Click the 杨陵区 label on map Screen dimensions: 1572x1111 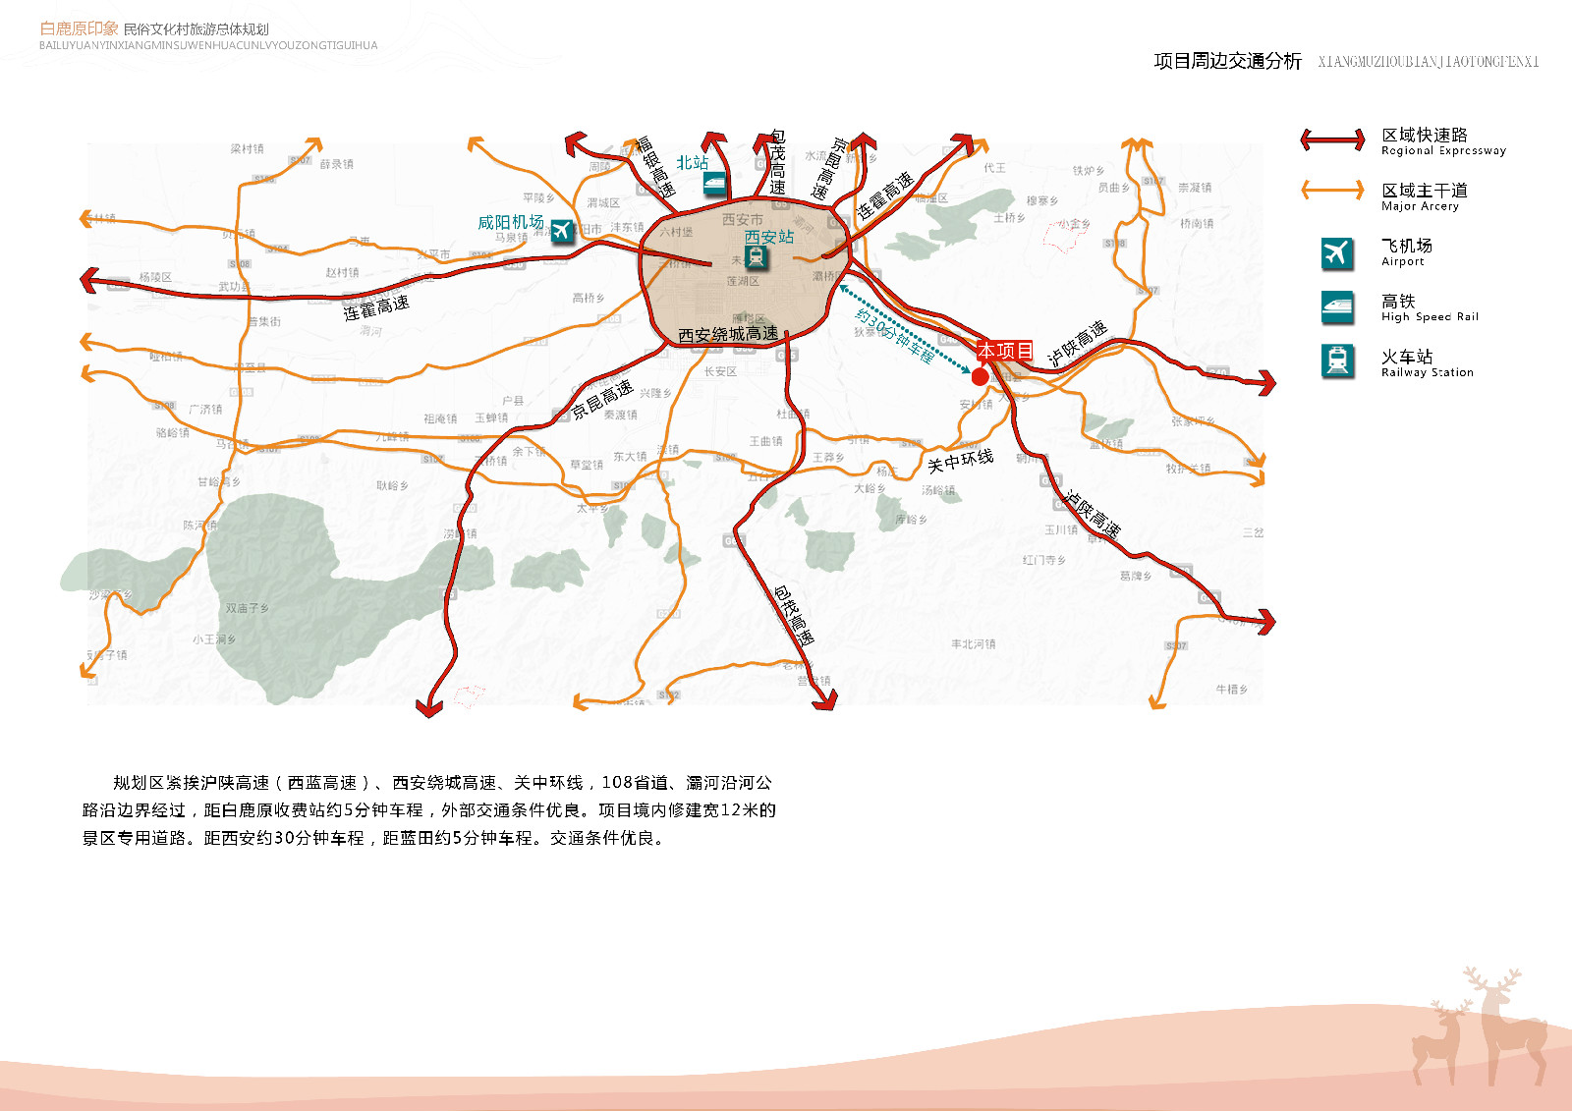tap(155, 277)
